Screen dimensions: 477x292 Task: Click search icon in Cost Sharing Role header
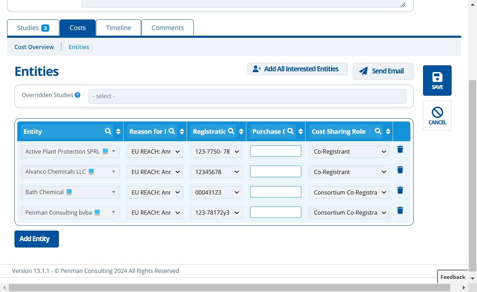378,131
